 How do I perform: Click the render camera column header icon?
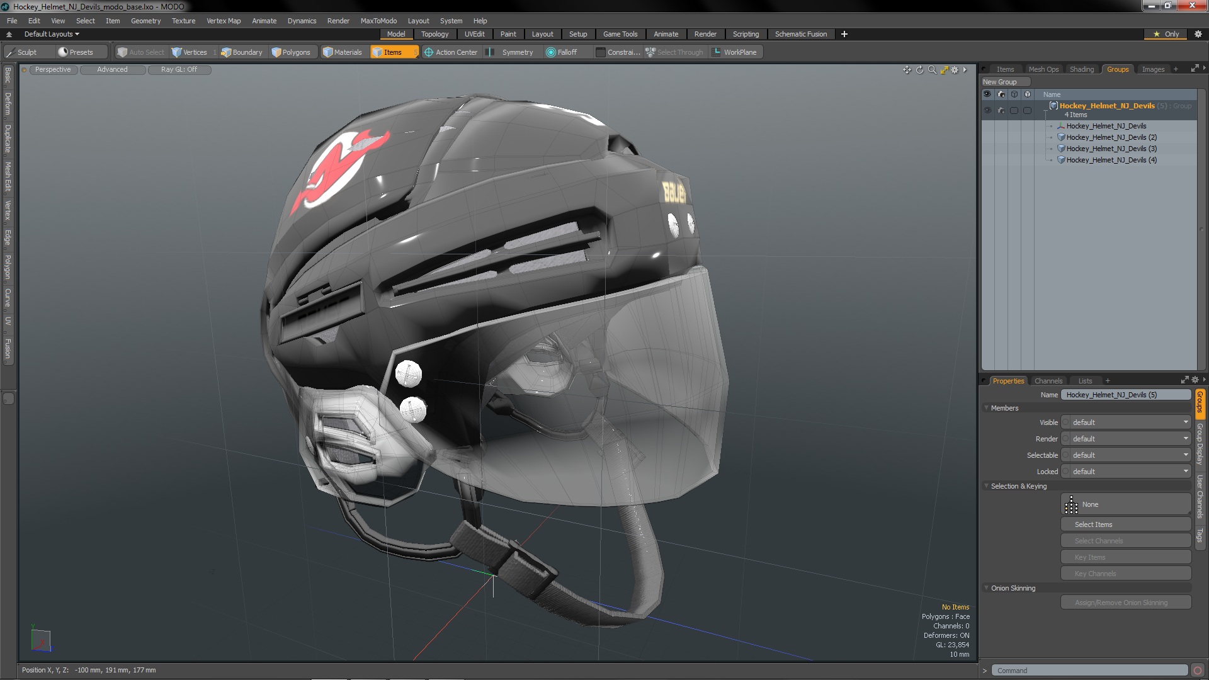pos(1001,94)
